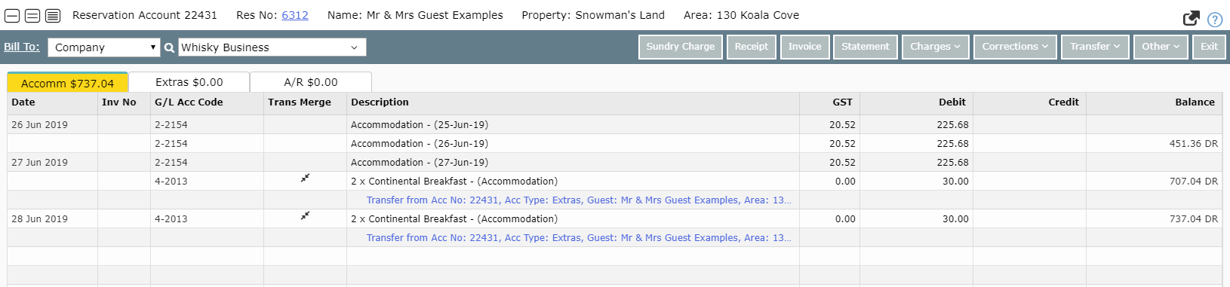Select the A/R $0.00 tab
The width and height of the screenshot is (1230, 287).
[311, 82]
